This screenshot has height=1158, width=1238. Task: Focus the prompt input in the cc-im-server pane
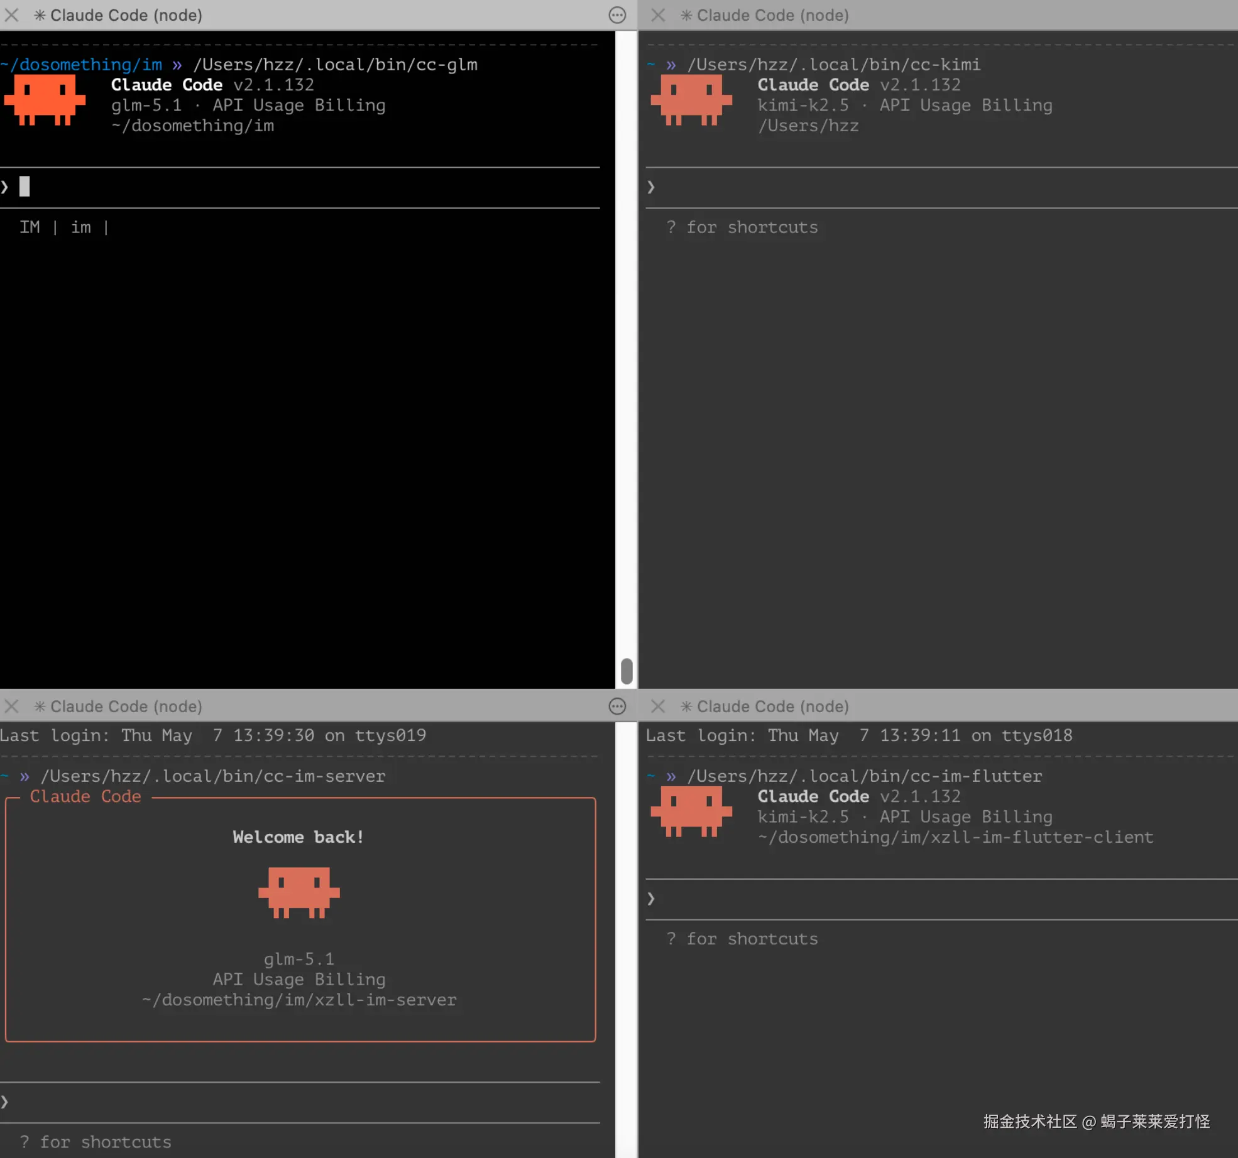pyautogui.click(x=300, y=1101)
